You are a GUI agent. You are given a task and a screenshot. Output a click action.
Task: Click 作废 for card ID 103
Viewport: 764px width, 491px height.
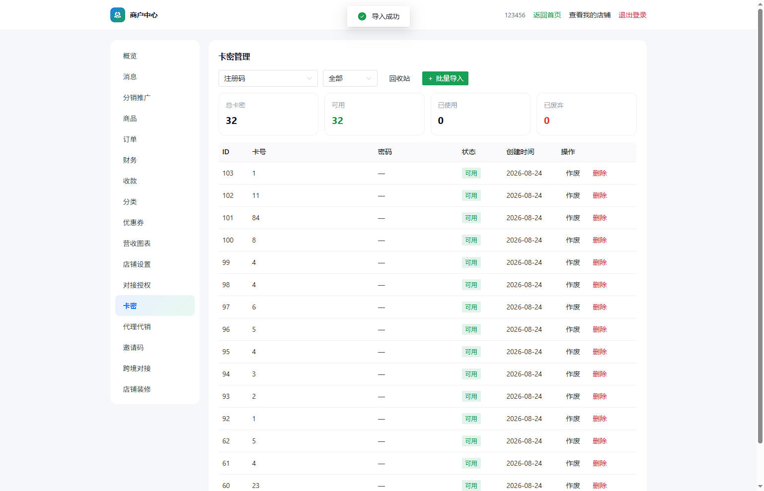[x=573, y=173]
